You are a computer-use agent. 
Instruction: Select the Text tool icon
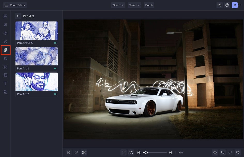click(5, 84)
